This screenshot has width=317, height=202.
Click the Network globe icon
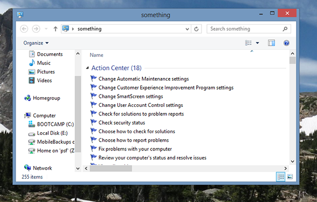pos(27,168)
